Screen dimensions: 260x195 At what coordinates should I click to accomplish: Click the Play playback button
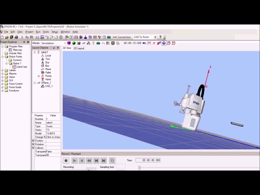click(x=74, y=160)
